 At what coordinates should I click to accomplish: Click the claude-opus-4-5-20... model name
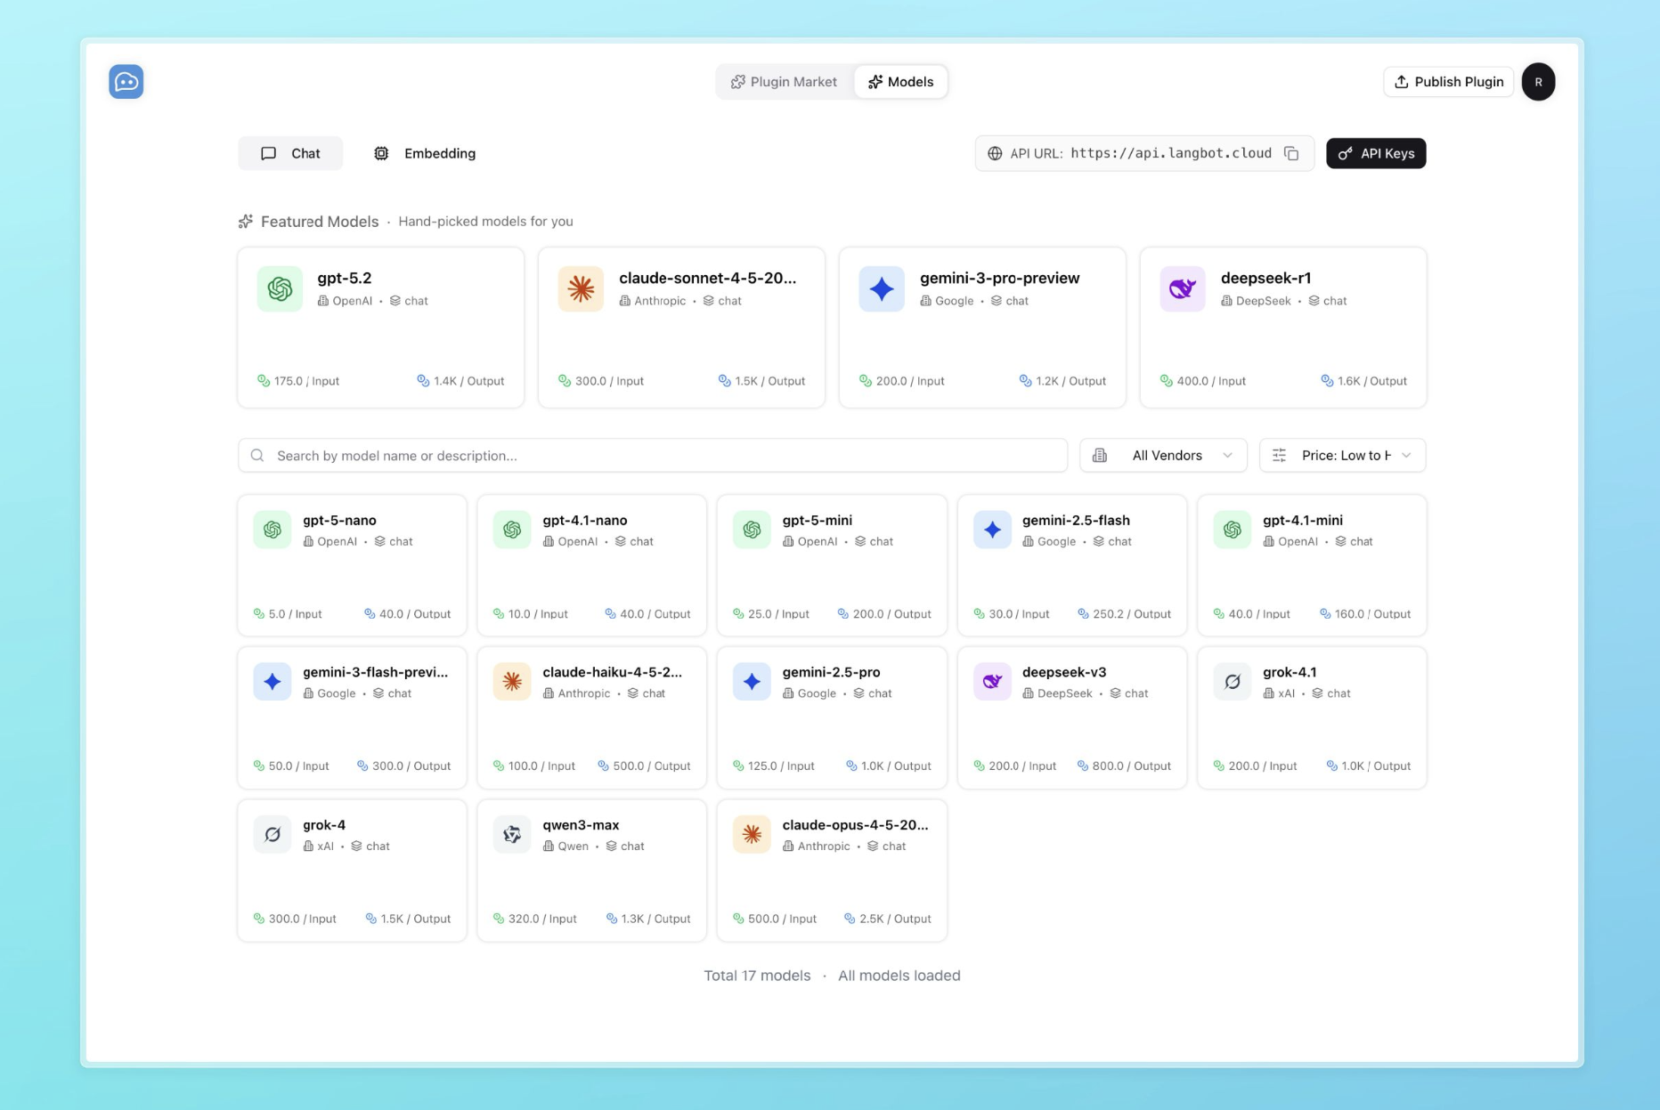click(x=855, y=825)
